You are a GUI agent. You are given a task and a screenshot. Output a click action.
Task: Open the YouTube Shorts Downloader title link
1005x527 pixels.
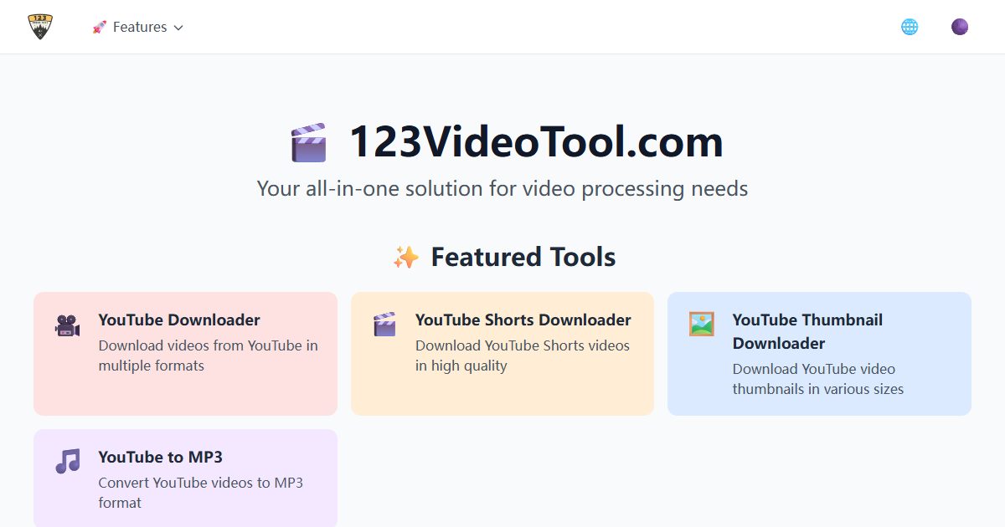(523, 320)
